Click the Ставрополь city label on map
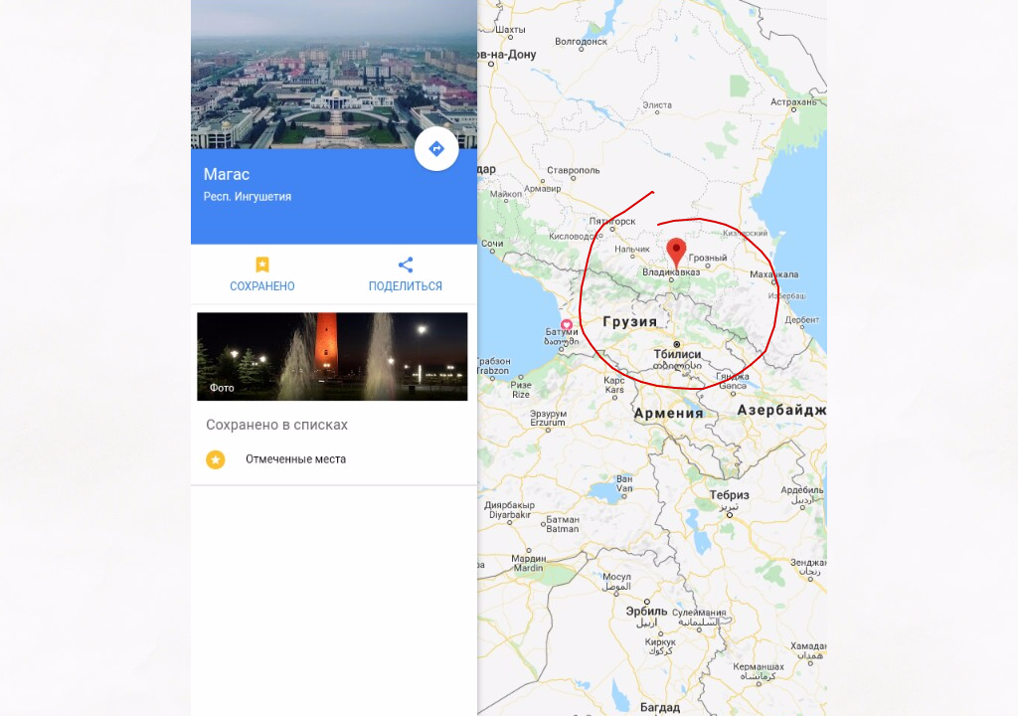This screenshot has height=716, width=1018. point(574,170)
